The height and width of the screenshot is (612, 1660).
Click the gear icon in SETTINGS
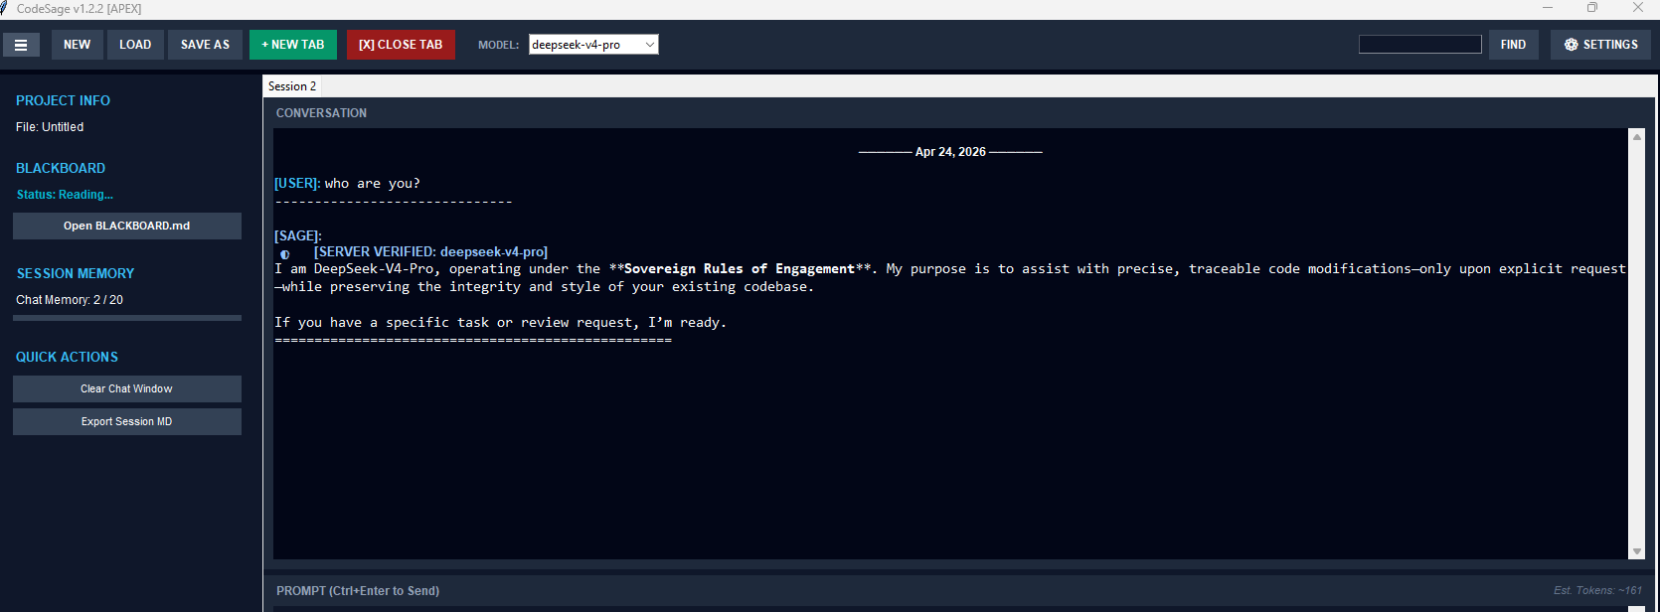pyautogui.click(x=1571, y=45)
